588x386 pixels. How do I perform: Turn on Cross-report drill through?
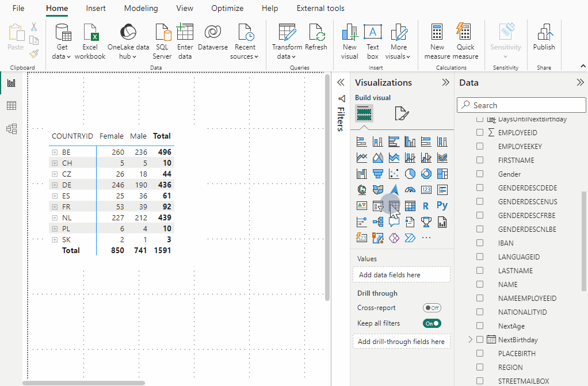(x=432, y=308)
